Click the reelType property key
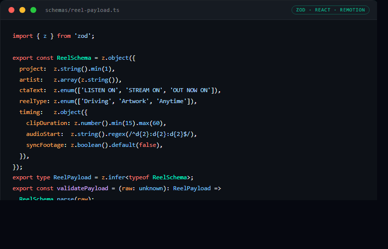 point(33,101)
